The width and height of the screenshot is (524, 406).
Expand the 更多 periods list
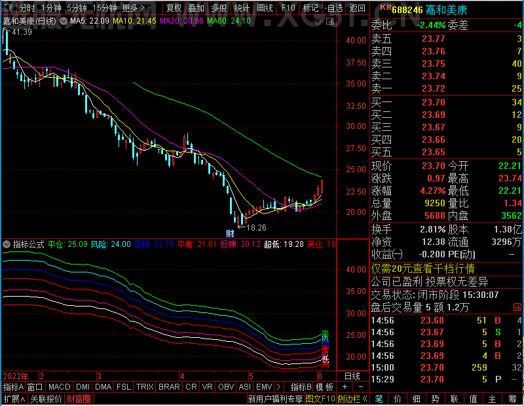(x=134, y=8)
